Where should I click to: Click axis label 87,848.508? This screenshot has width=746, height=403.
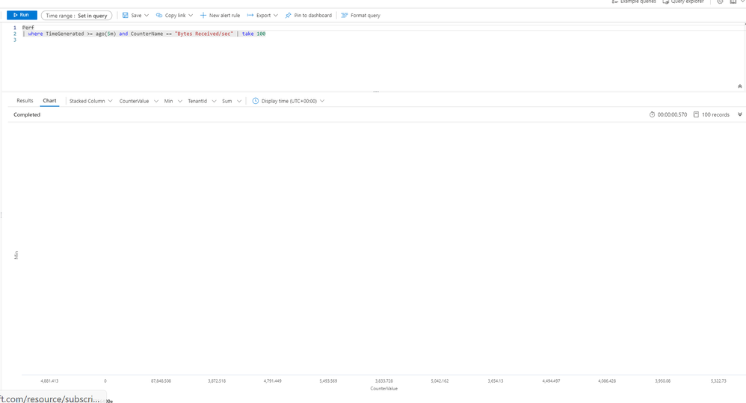point(161,381)
